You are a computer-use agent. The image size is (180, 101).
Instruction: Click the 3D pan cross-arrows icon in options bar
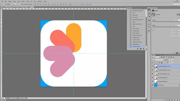click(88, 4)
